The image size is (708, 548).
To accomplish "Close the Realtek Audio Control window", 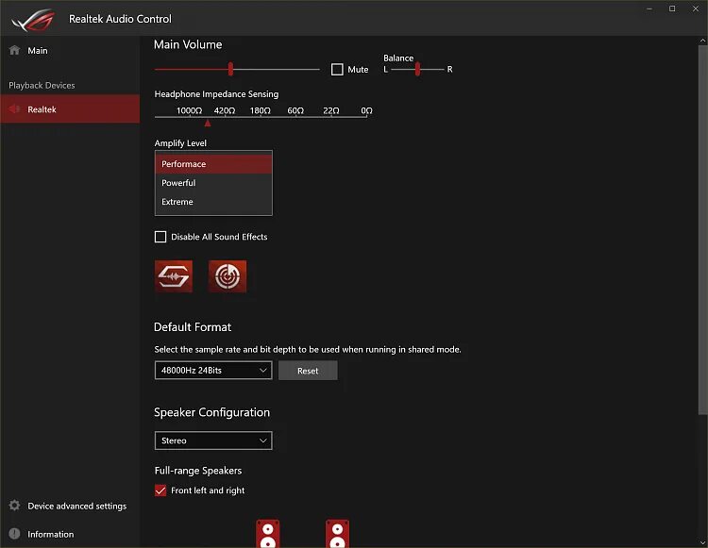I will (696, 8).
